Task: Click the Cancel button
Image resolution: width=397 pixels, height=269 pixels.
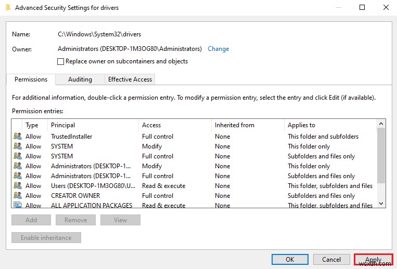Action: coord(331,259)
